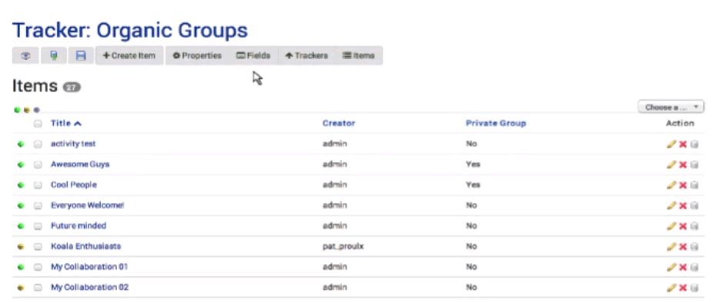Open the Properties menu item
This screenshot has height=302, width=723.
197,55
